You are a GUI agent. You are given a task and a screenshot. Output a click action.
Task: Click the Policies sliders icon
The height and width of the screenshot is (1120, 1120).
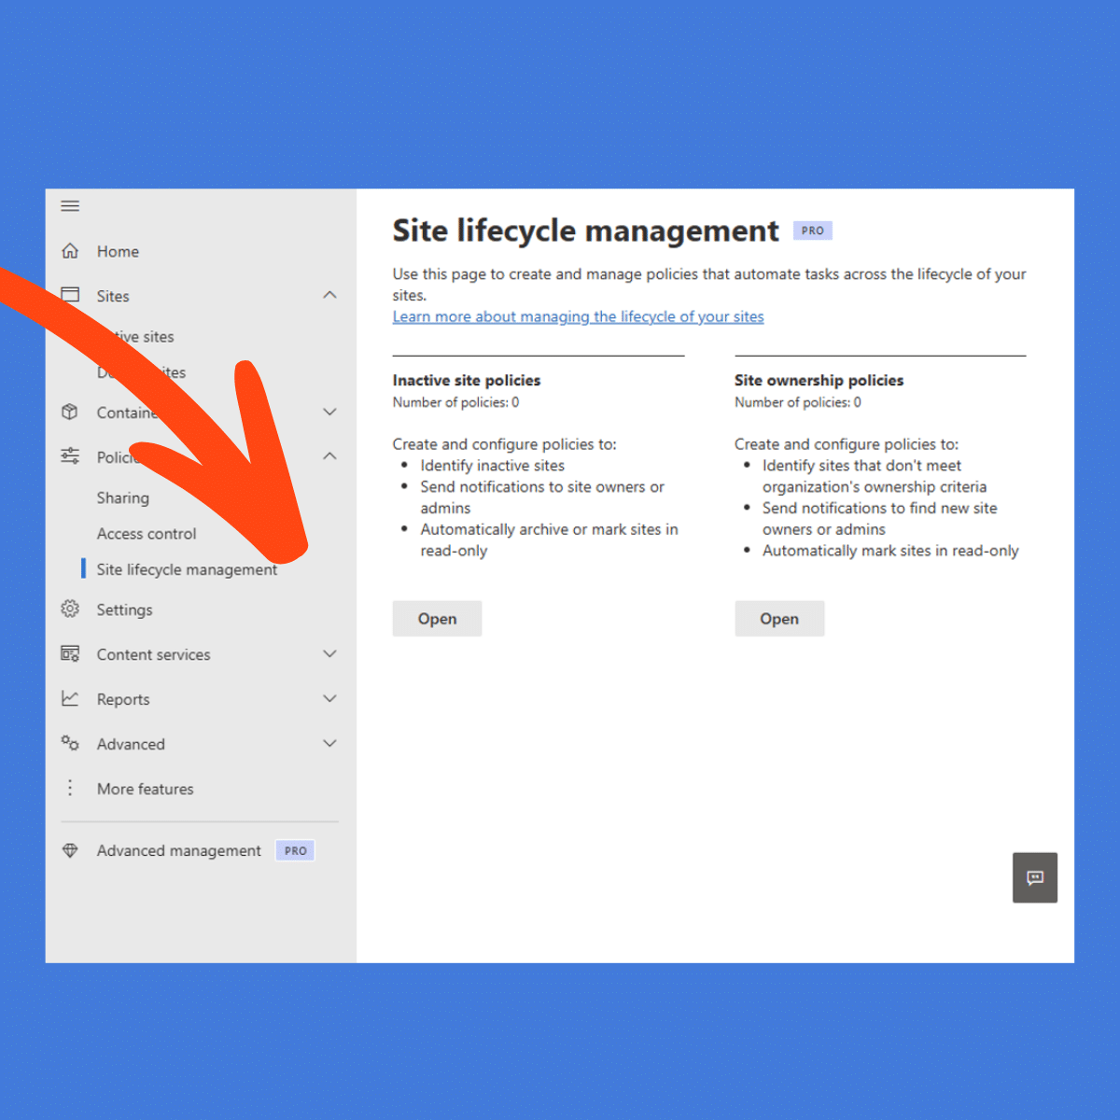point(70,456)
